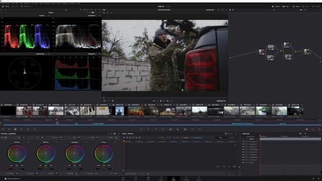Open the Gallery panel
This screenshot has height=181, width=322.
click(x=6, y=6)
